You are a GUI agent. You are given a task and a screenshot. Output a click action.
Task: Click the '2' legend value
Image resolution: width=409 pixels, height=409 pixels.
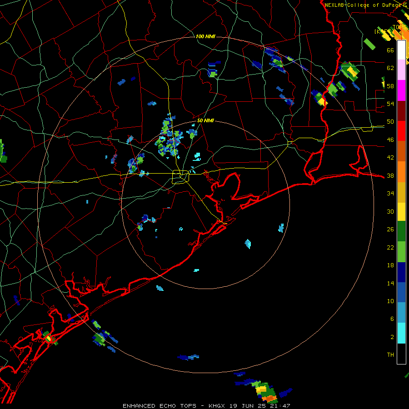392,337
